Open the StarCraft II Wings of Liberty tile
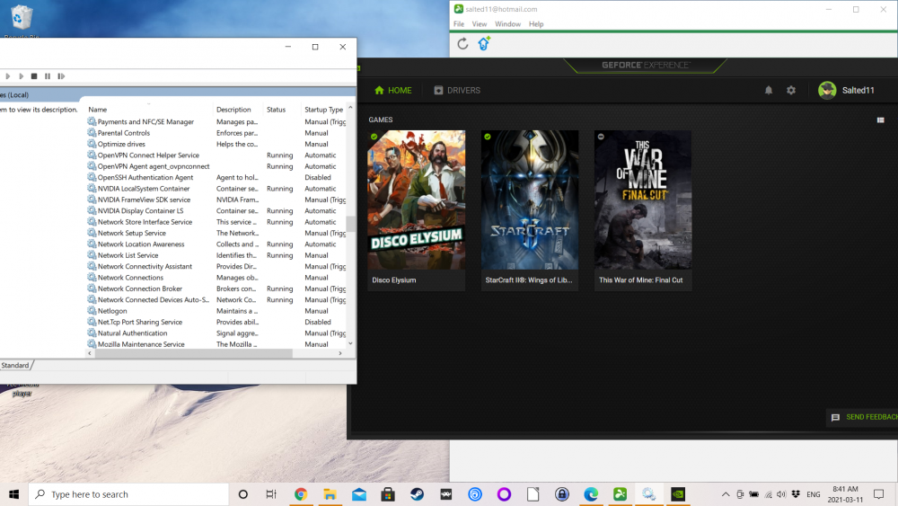Viewport: 898px width, 506px height. point(530,210)
